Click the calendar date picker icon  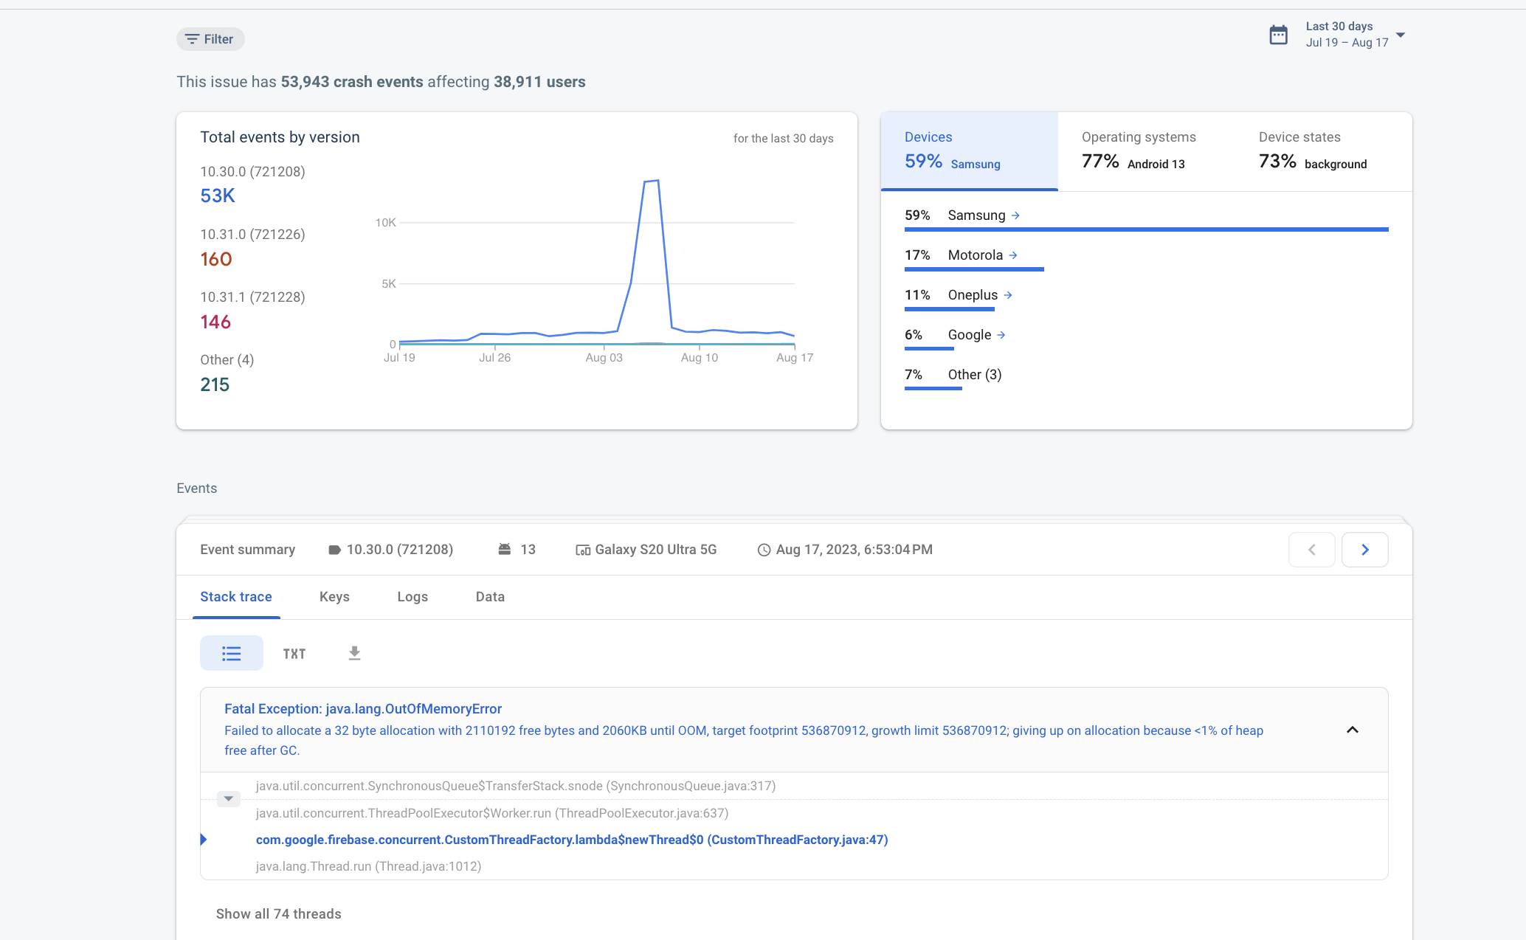tap(1279, 34)
